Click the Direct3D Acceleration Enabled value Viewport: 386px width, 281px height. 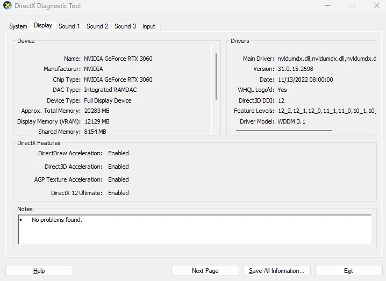(x=118, y=167)
